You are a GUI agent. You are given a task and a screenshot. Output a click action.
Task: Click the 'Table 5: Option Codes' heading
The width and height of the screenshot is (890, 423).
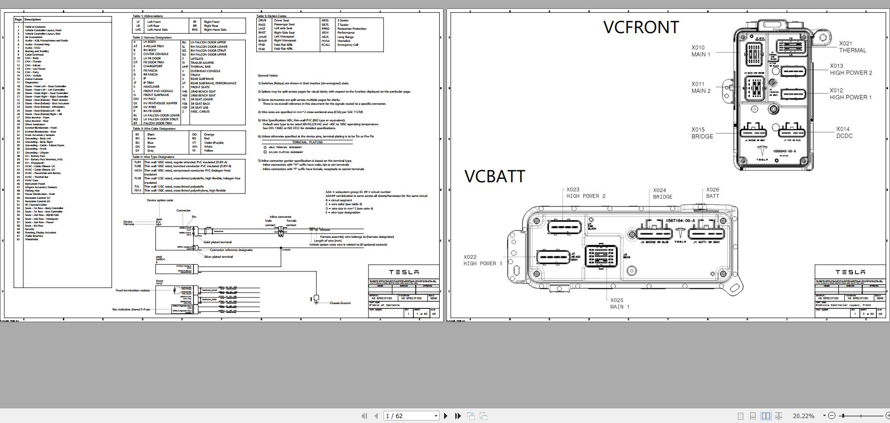[x=271, y=16]
